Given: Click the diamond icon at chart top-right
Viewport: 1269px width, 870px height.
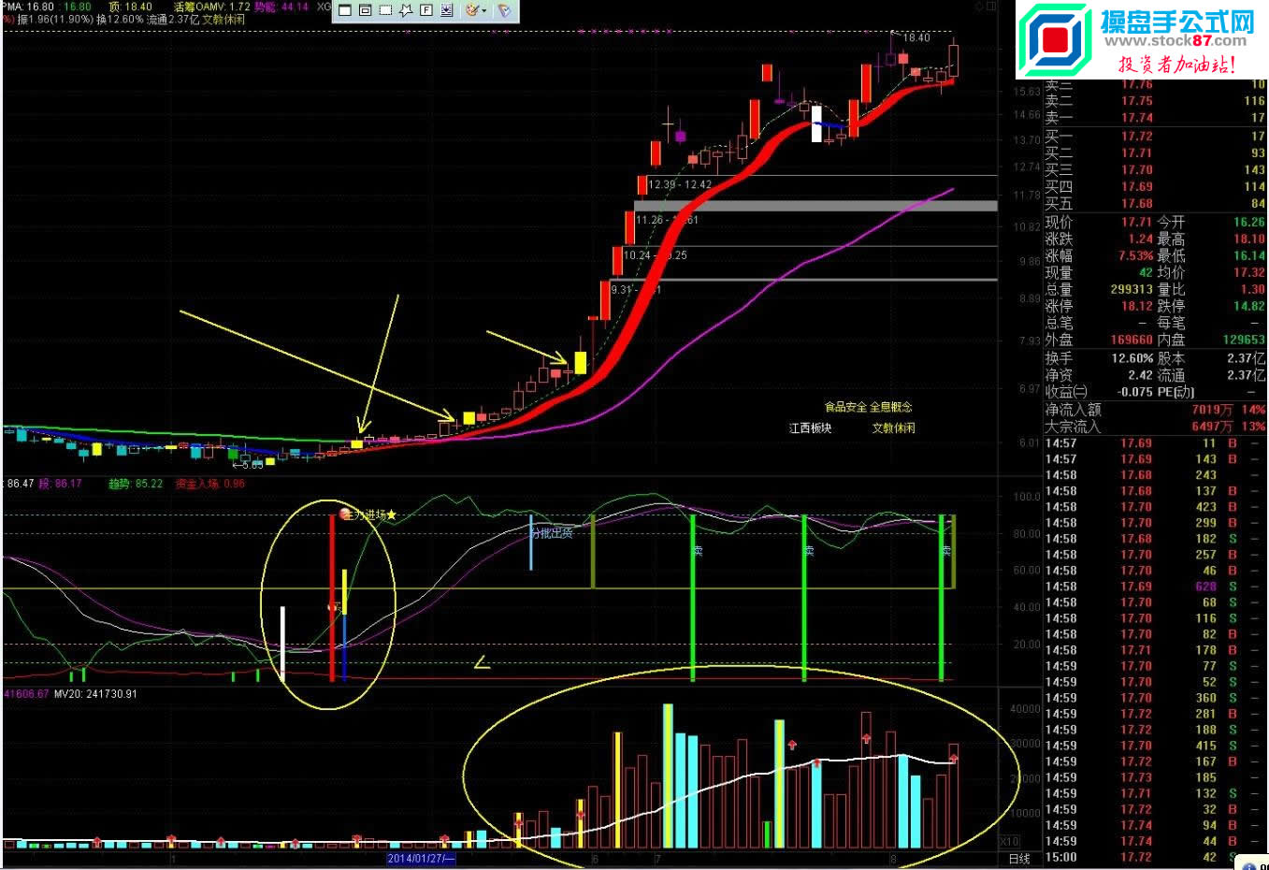Looking at the screenshot, I should point(978,7).
